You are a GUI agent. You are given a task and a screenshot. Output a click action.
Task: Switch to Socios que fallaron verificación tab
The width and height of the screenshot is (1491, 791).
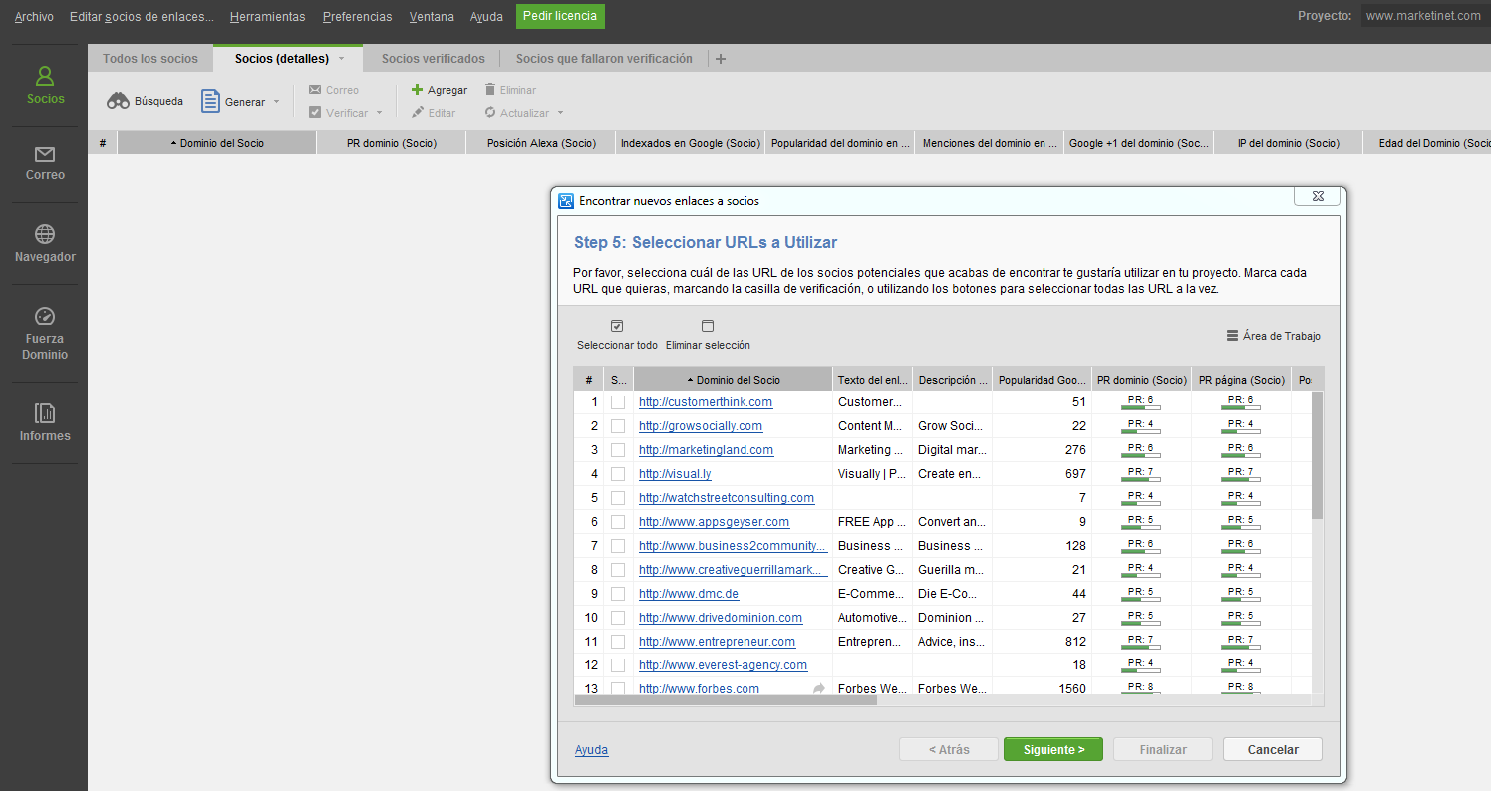click(604, 59)
